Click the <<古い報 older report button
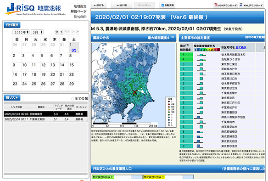268x181 pixels. tap(122, 6)
